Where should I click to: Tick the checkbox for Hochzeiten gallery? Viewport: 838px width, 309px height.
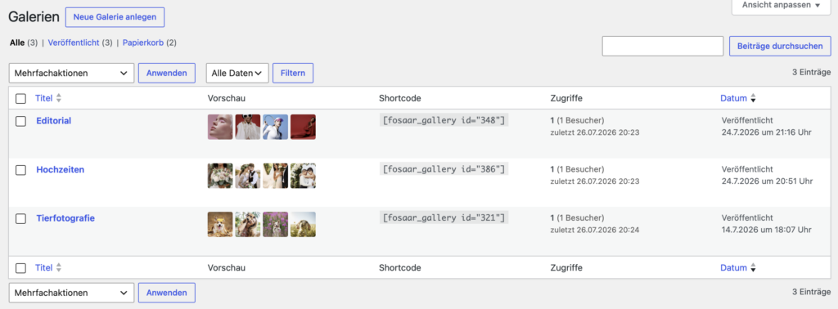[x=20, y=170]
